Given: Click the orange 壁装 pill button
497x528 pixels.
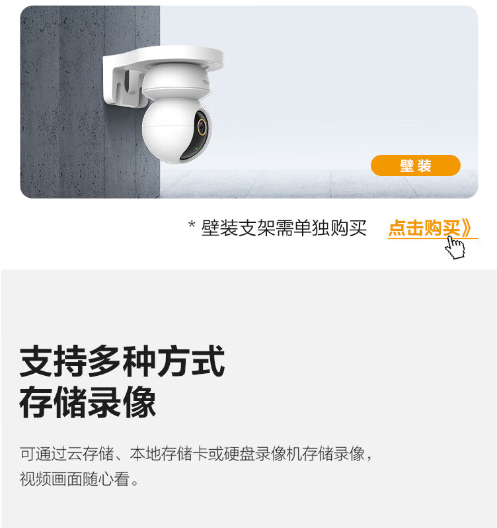Looking at the screenshot, I should (x=415, y=165).
